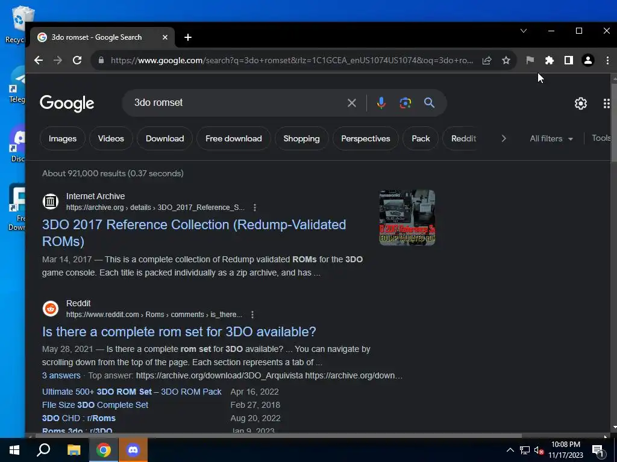The width and height of the screenshot is (617, 462).
Task: Open Chrome's three-dot menu
Action: pyautogui.click(x=607, y=60)
